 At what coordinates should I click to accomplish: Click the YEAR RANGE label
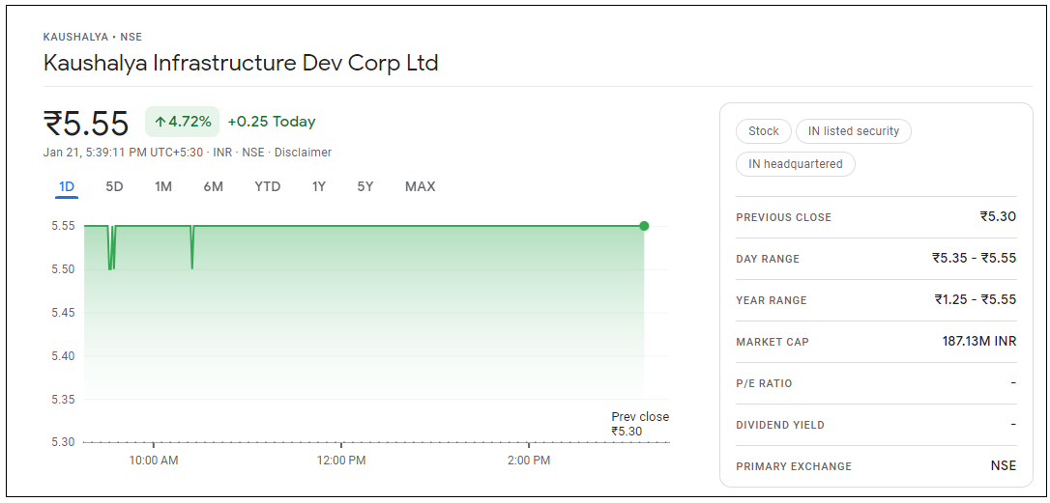(x=772, y=300)
